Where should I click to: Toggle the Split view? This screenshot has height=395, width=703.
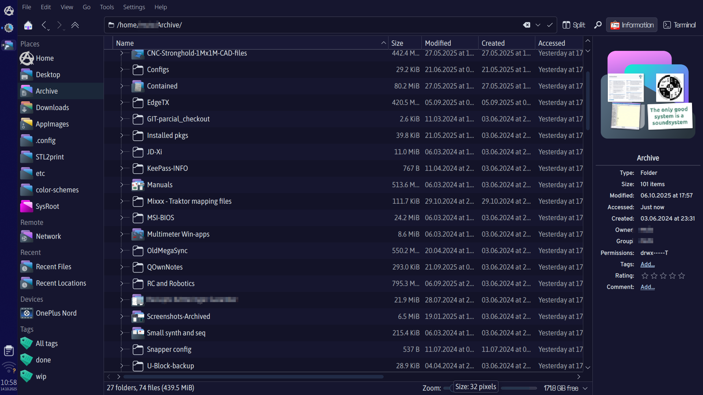coord(574,25)
